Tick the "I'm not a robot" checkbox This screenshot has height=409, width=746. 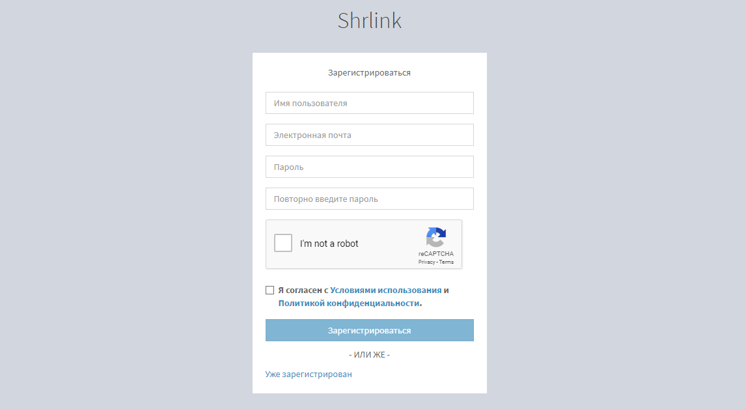pyautogui.click(x=283, y=243)
